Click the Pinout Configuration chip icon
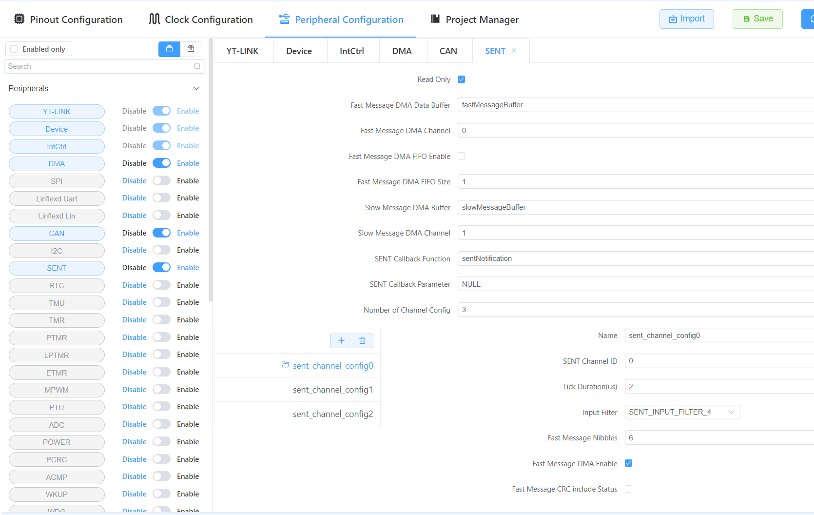 pyautogui.click(x=19, y=19)
